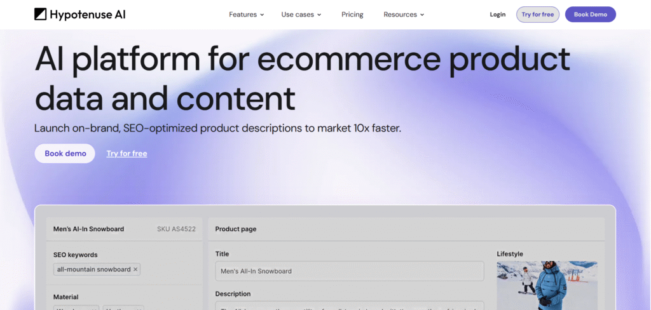Click the Description text area
651x310 pixels.
349,306
